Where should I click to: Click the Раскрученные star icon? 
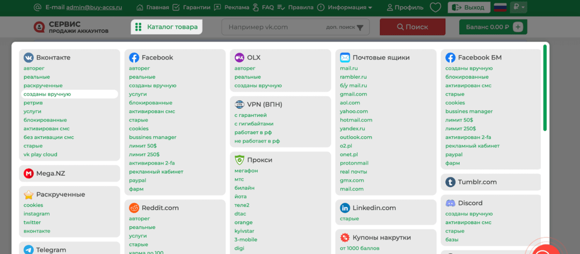tap(28, 194)
